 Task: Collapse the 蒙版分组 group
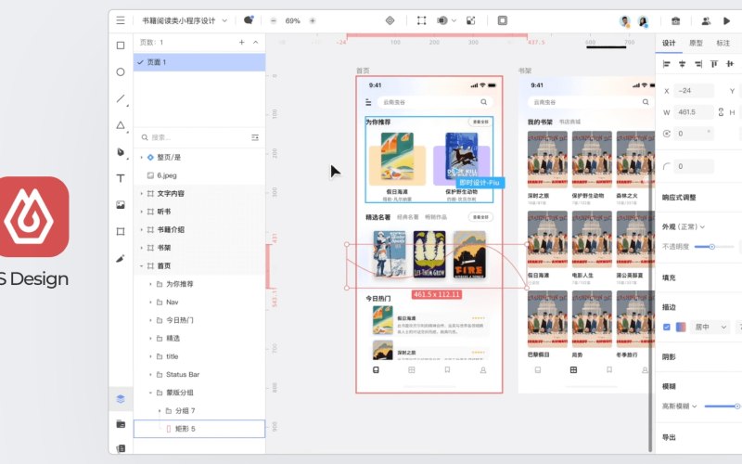(150, 393)
